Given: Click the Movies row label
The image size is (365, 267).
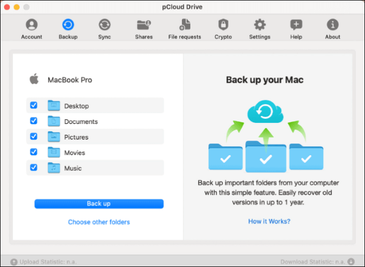Looking at the screenshot, I should tap(75, 152).
